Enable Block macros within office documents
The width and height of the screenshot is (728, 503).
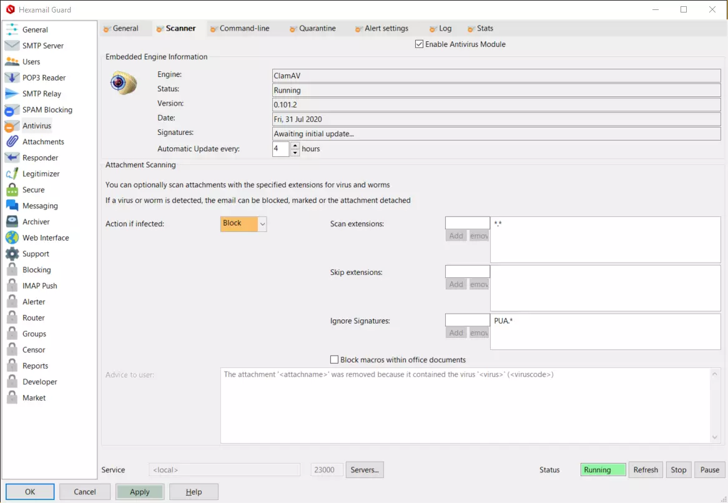pos(335,360)
